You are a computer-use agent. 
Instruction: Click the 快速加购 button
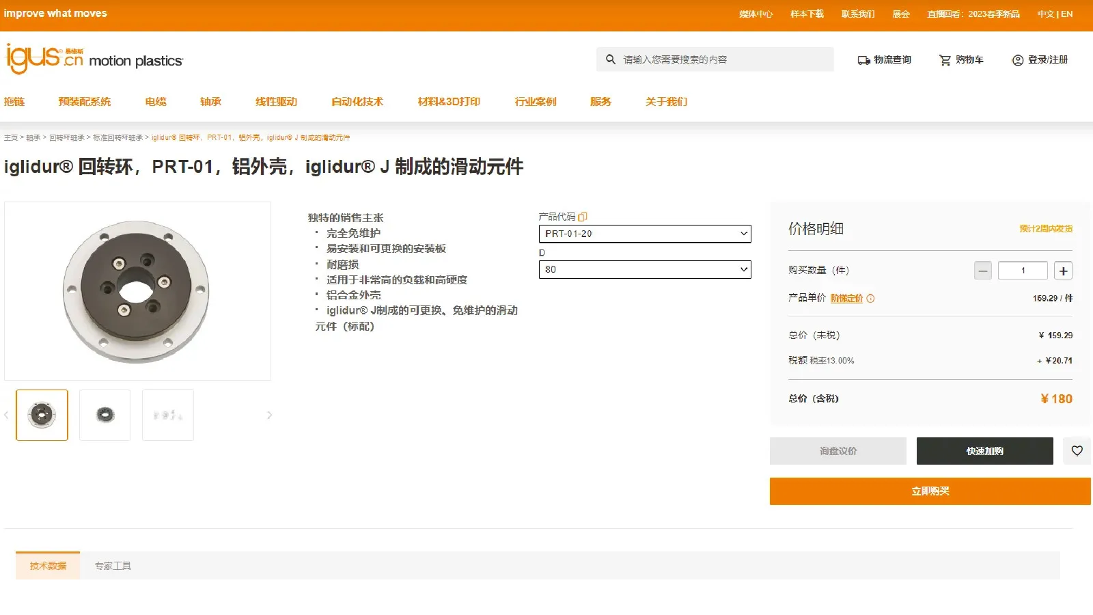985,451
